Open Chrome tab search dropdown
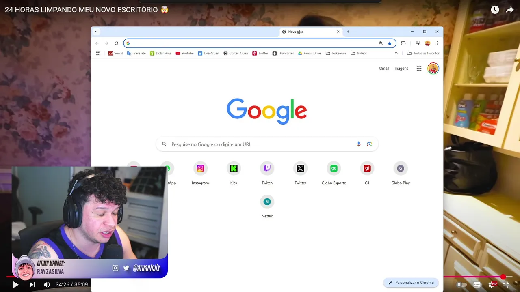This screenshot has height=292, width=520. pos(96,32)
